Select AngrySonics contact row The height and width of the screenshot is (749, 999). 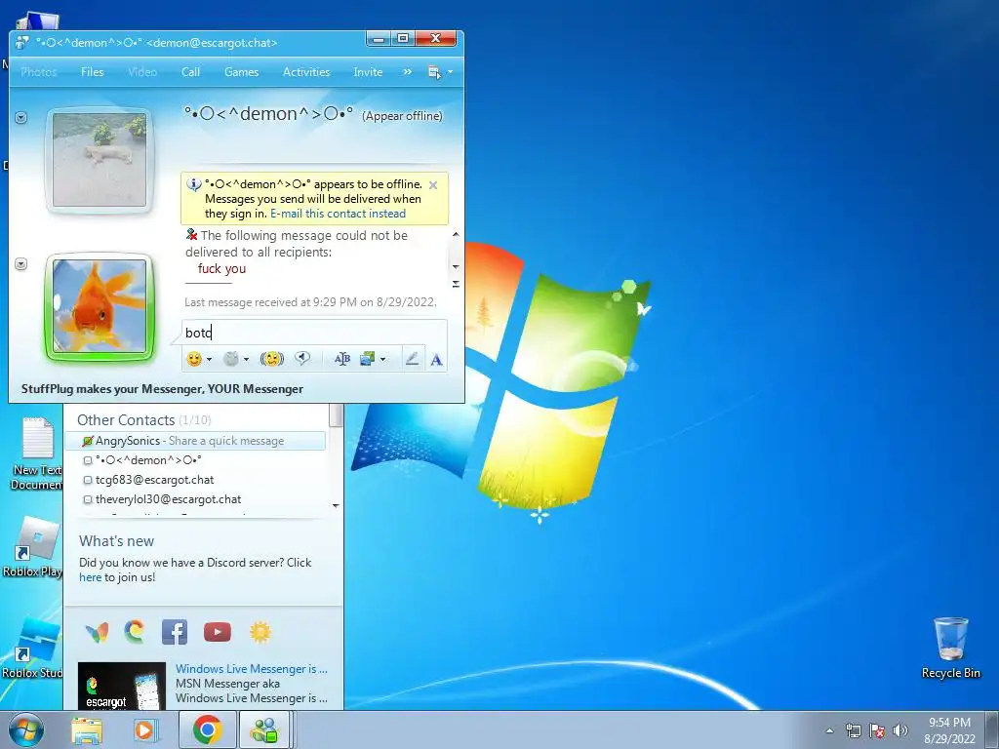pyautogui.click(x=195, y=441)
